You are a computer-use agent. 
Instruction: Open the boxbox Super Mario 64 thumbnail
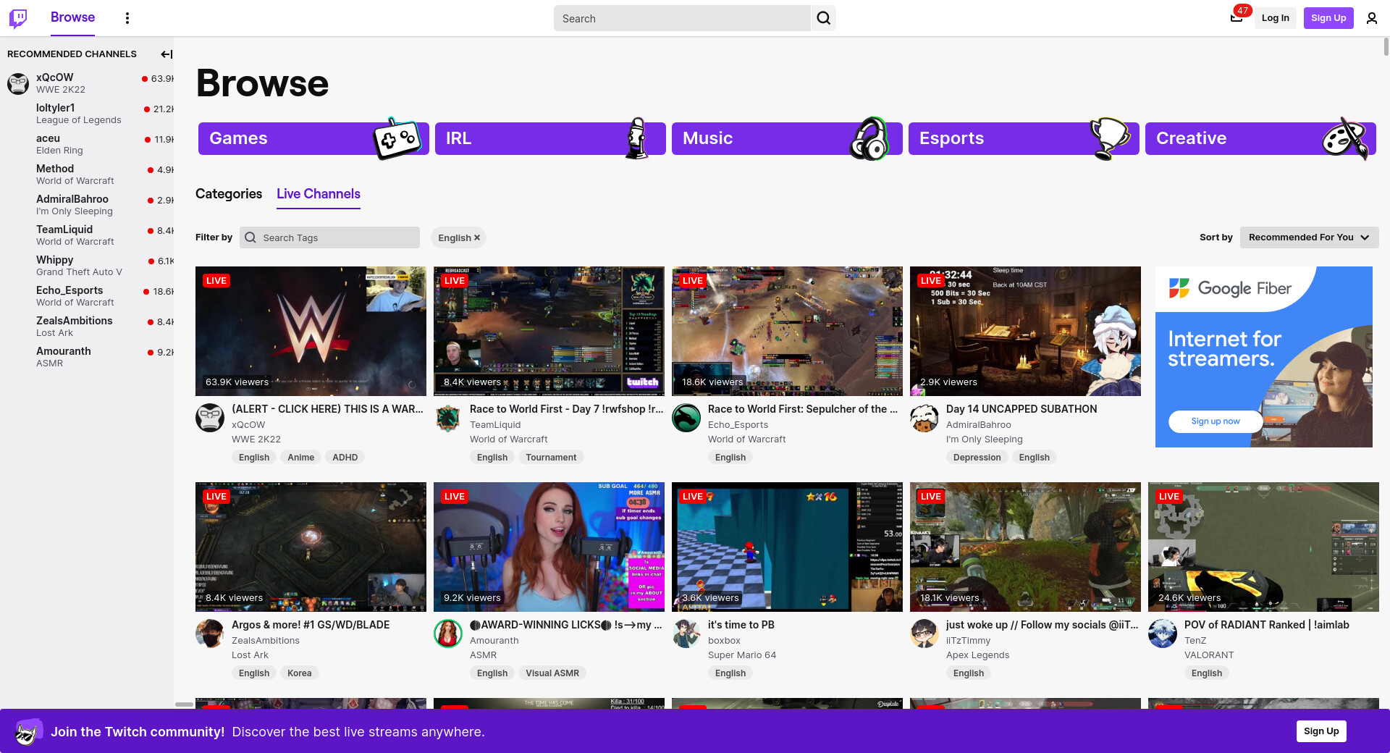click(787, 547)
